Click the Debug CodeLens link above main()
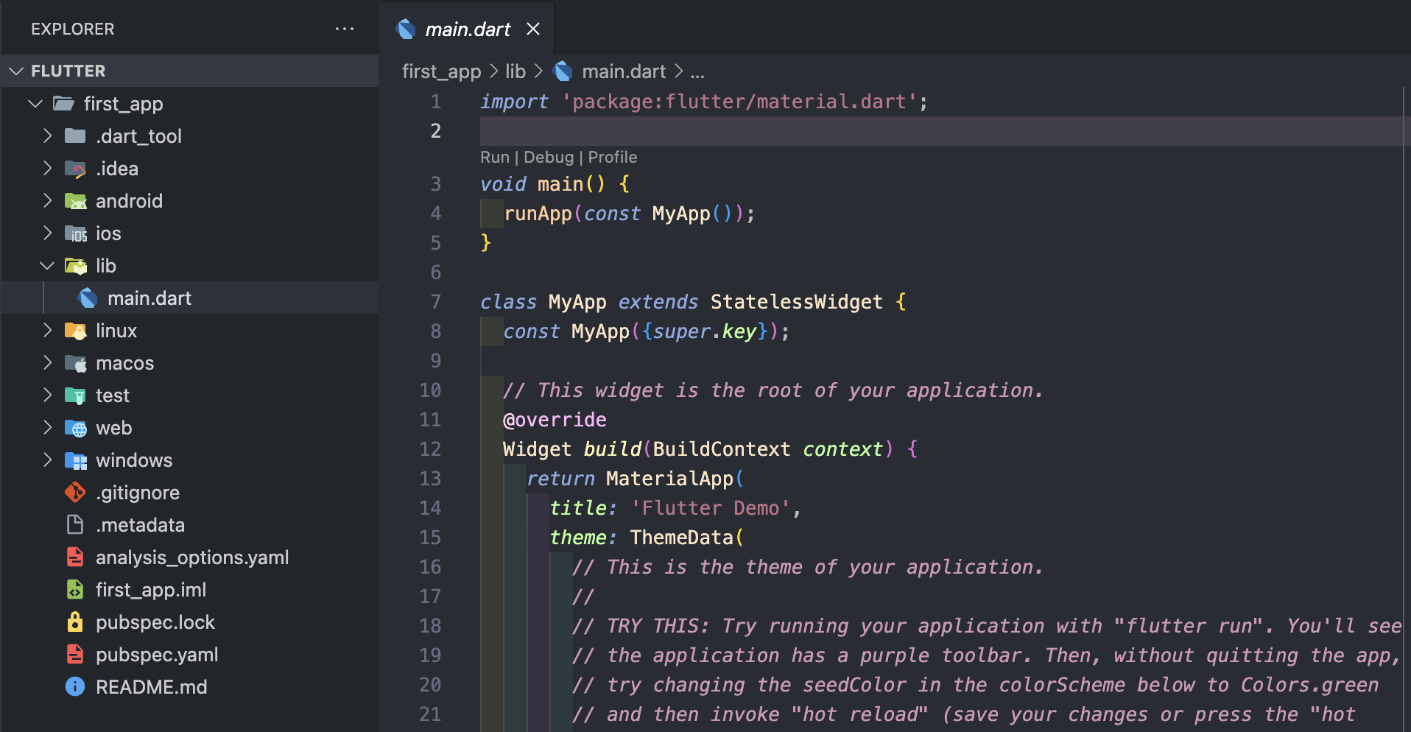This screenshot has height=732, width=1411. coord(549,158)
